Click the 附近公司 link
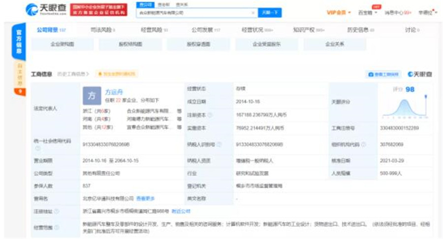443x239 pixels. point(180,211)
